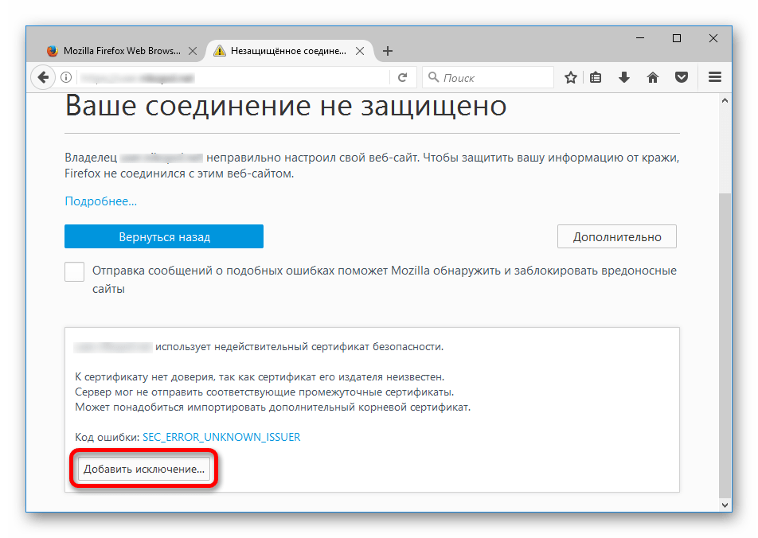Close the Mozilla Firefox Web Browser tab
The height and width of the screenshot is (538, 758).
point(193,51)
